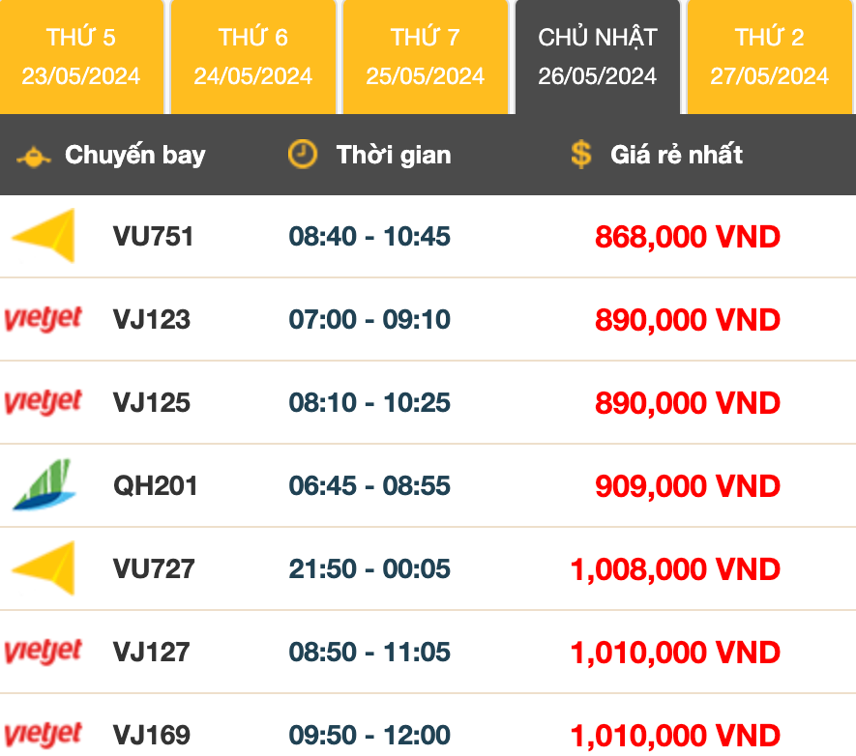Click the dollar icon next to Giá rẻ nhất

pyautogui.click(x=580, y=154)
